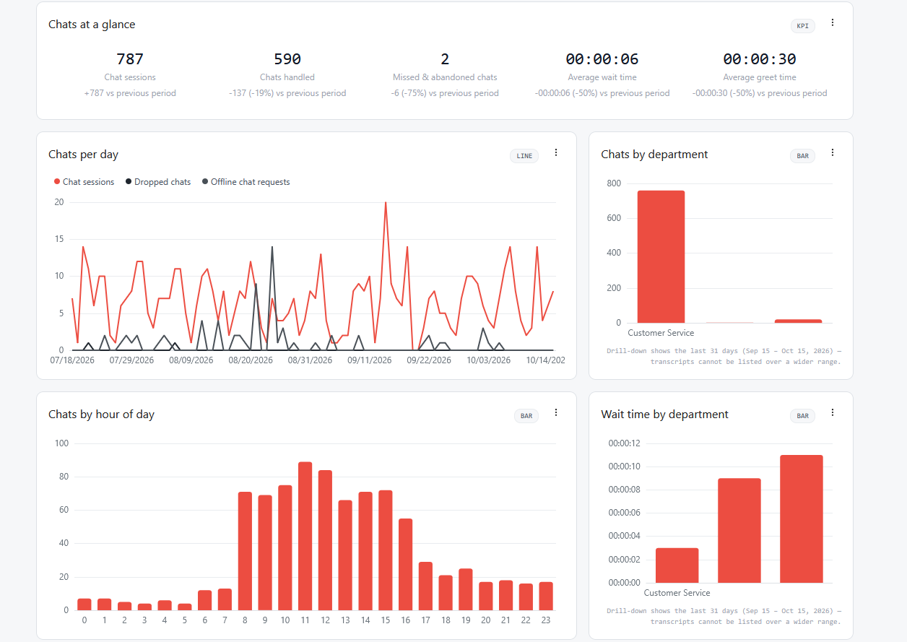Click the 590 Chats handled value

(287, 59)
